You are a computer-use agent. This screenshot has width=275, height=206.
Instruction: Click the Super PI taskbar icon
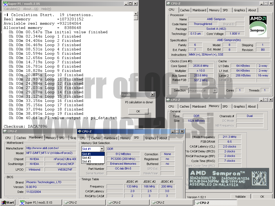point(22,203)
